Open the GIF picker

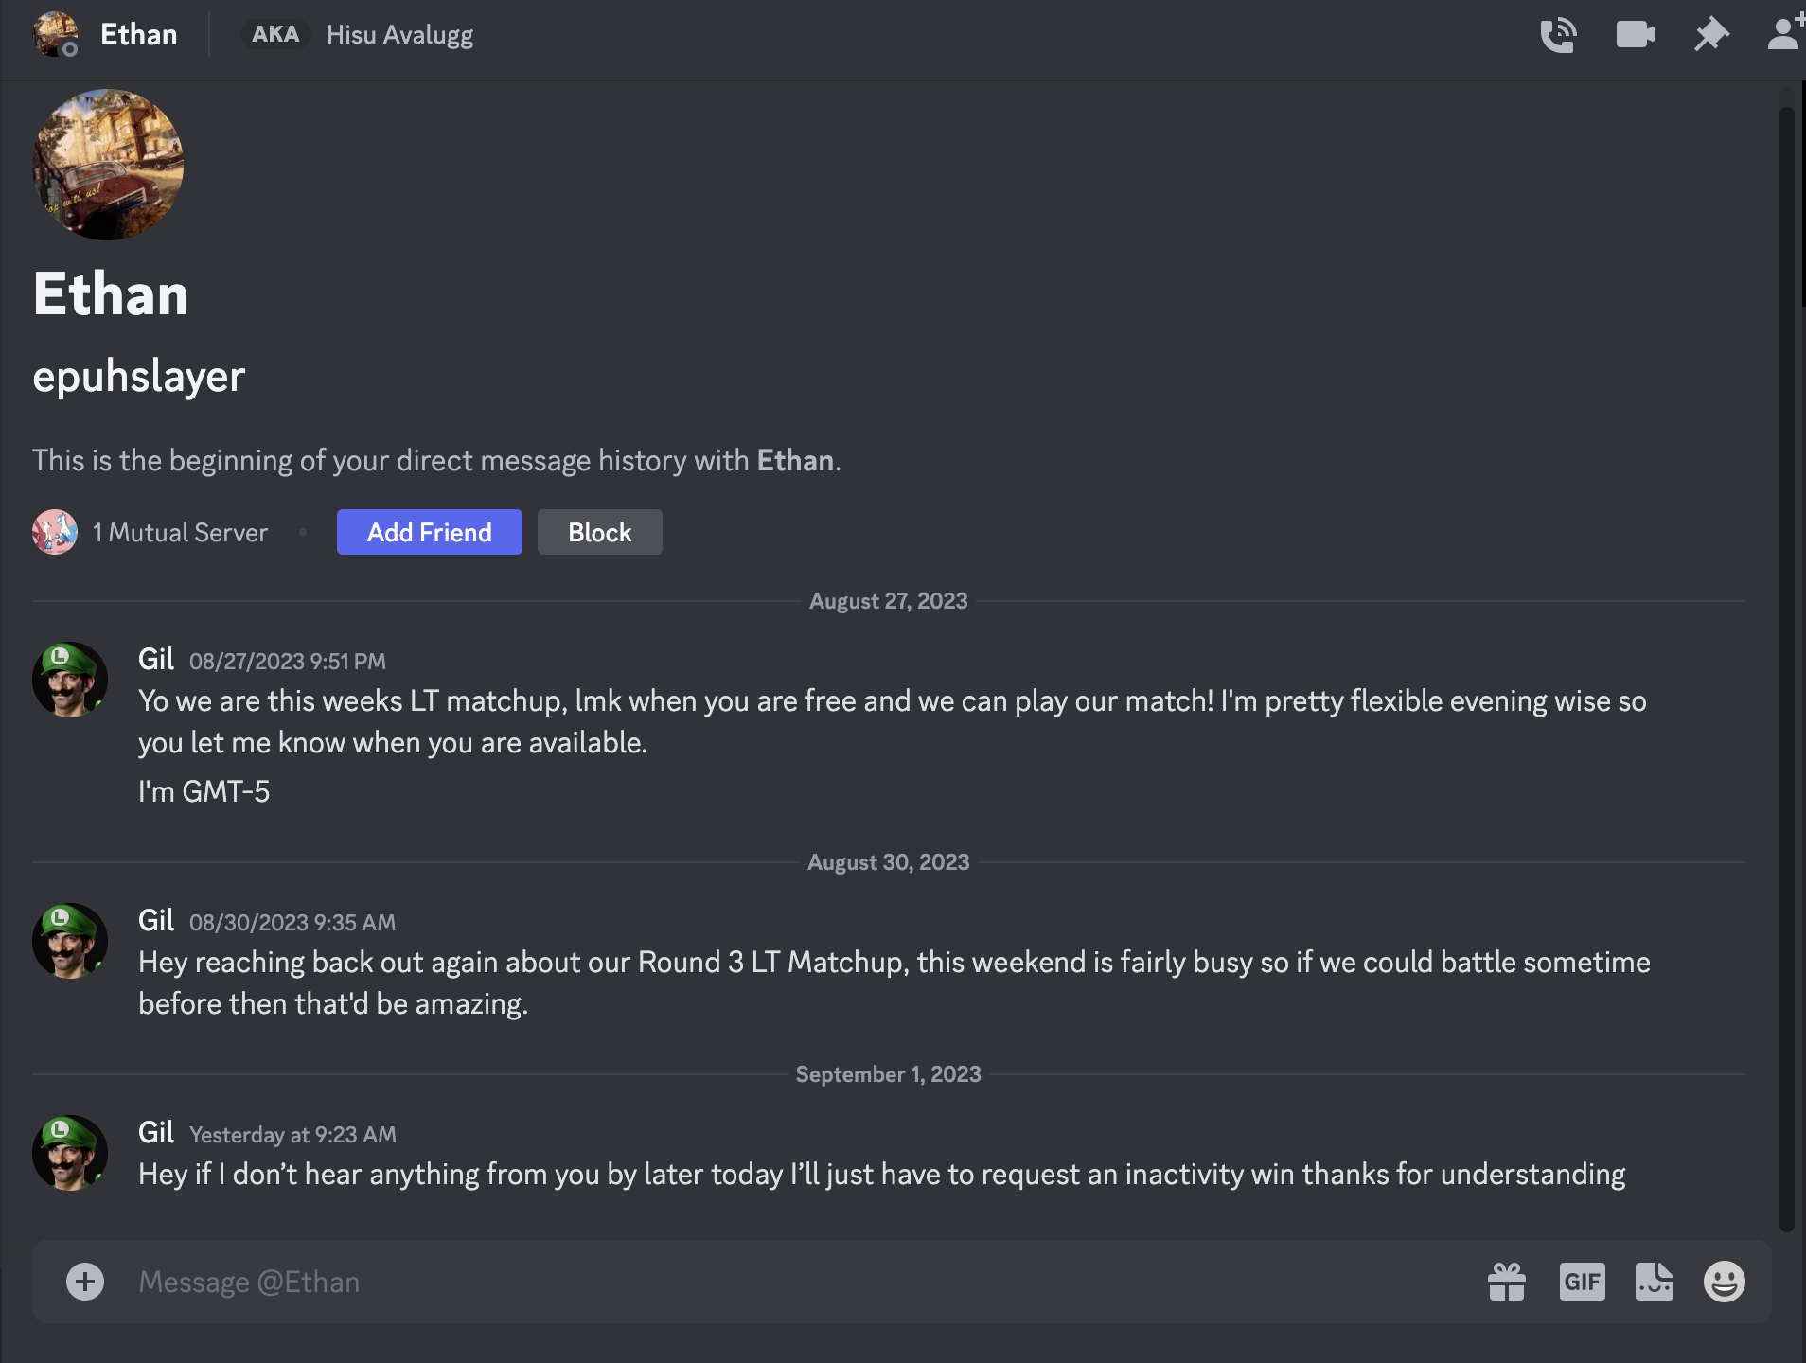pos(1582,1282)
